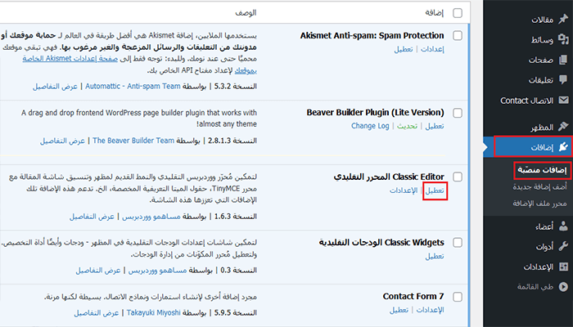Open Beaver Builder عرض التفاصيل details link
The width and height of the screenshot is (573, 327).
click(62, 141)
